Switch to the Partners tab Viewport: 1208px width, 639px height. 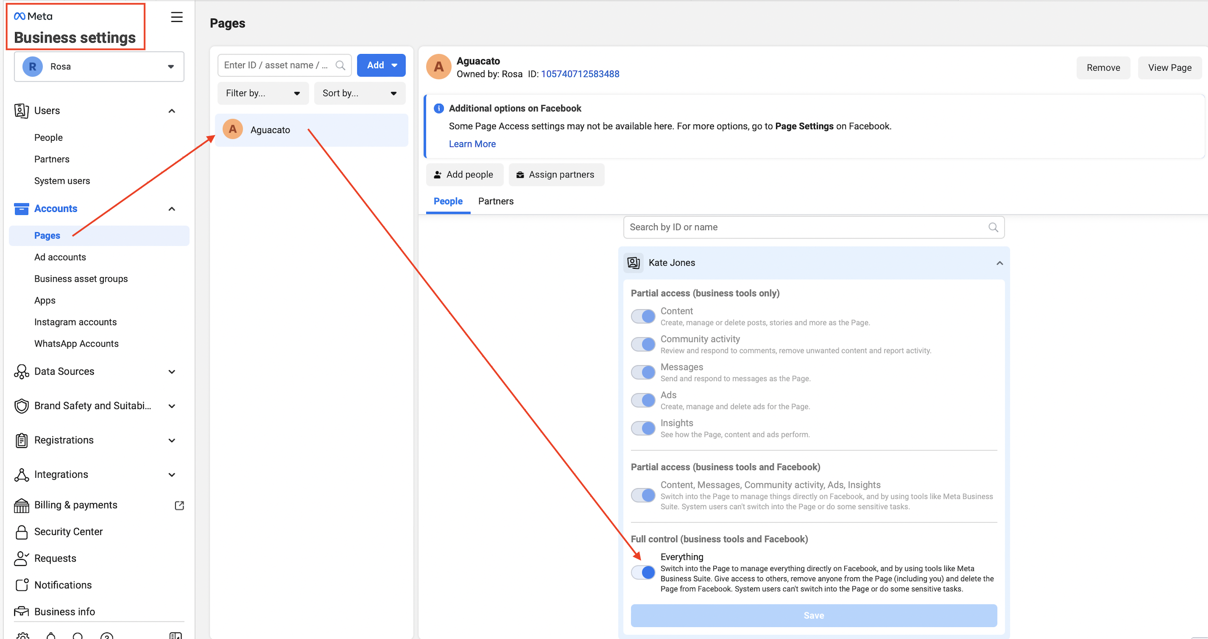coord(496,201)
